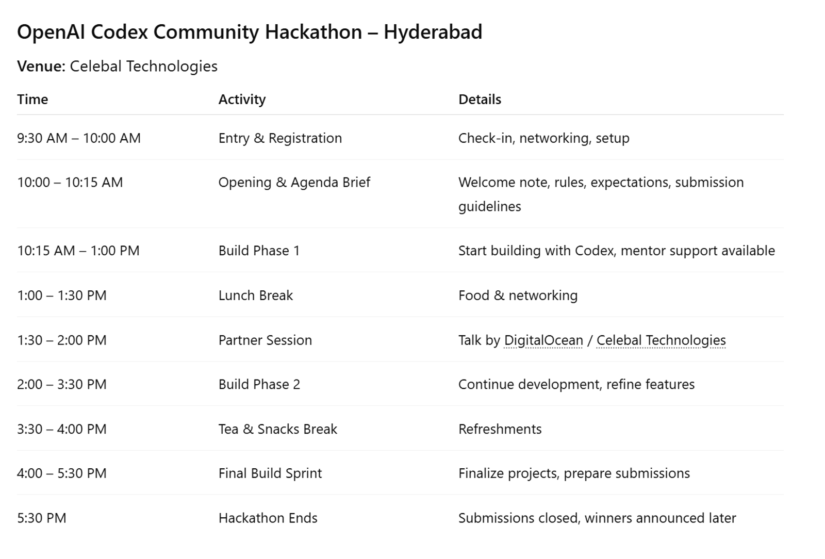Image resolution: width=825 pixels, height=559 pixels.
Task: Click the Lunch Break activity cell
Action: point(255,295)
